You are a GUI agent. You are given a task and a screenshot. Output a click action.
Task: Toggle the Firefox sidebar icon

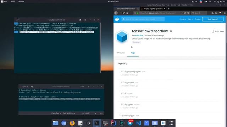216,13
